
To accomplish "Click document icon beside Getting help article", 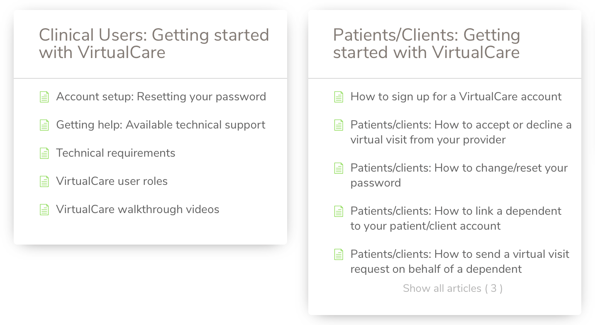I will pos(44,125).
